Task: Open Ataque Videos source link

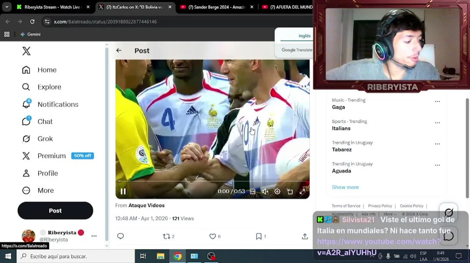Action: tap(146, 205)
